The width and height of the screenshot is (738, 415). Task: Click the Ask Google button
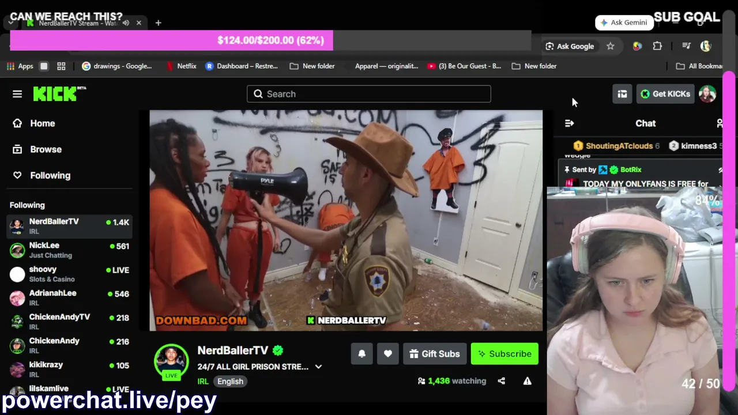(x=570, y=46)
